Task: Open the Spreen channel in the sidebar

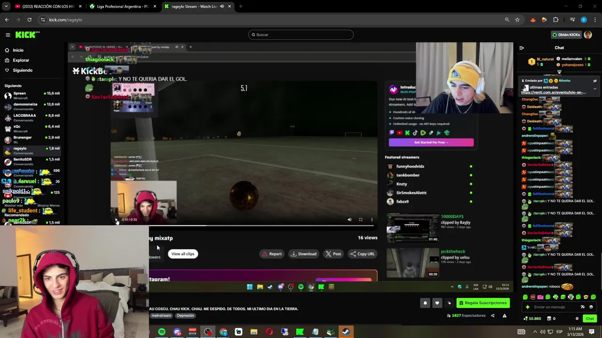Action: (32, 95)
